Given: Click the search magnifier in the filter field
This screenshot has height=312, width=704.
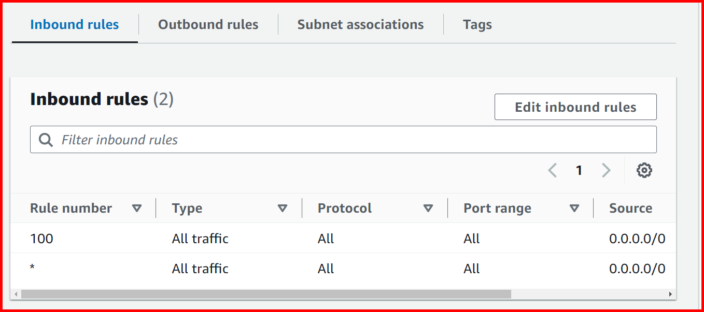Looking at the screenshot, I should pos(46,139).
